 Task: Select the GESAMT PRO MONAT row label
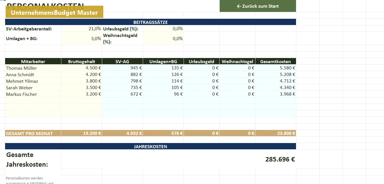click(33, 133)
